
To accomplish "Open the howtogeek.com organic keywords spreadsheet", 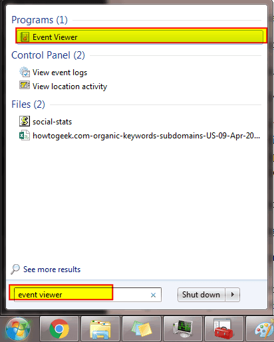I will [146, 136].
